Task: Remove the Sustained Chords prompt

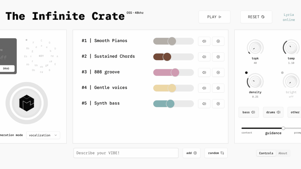Action: coord(218,57)
